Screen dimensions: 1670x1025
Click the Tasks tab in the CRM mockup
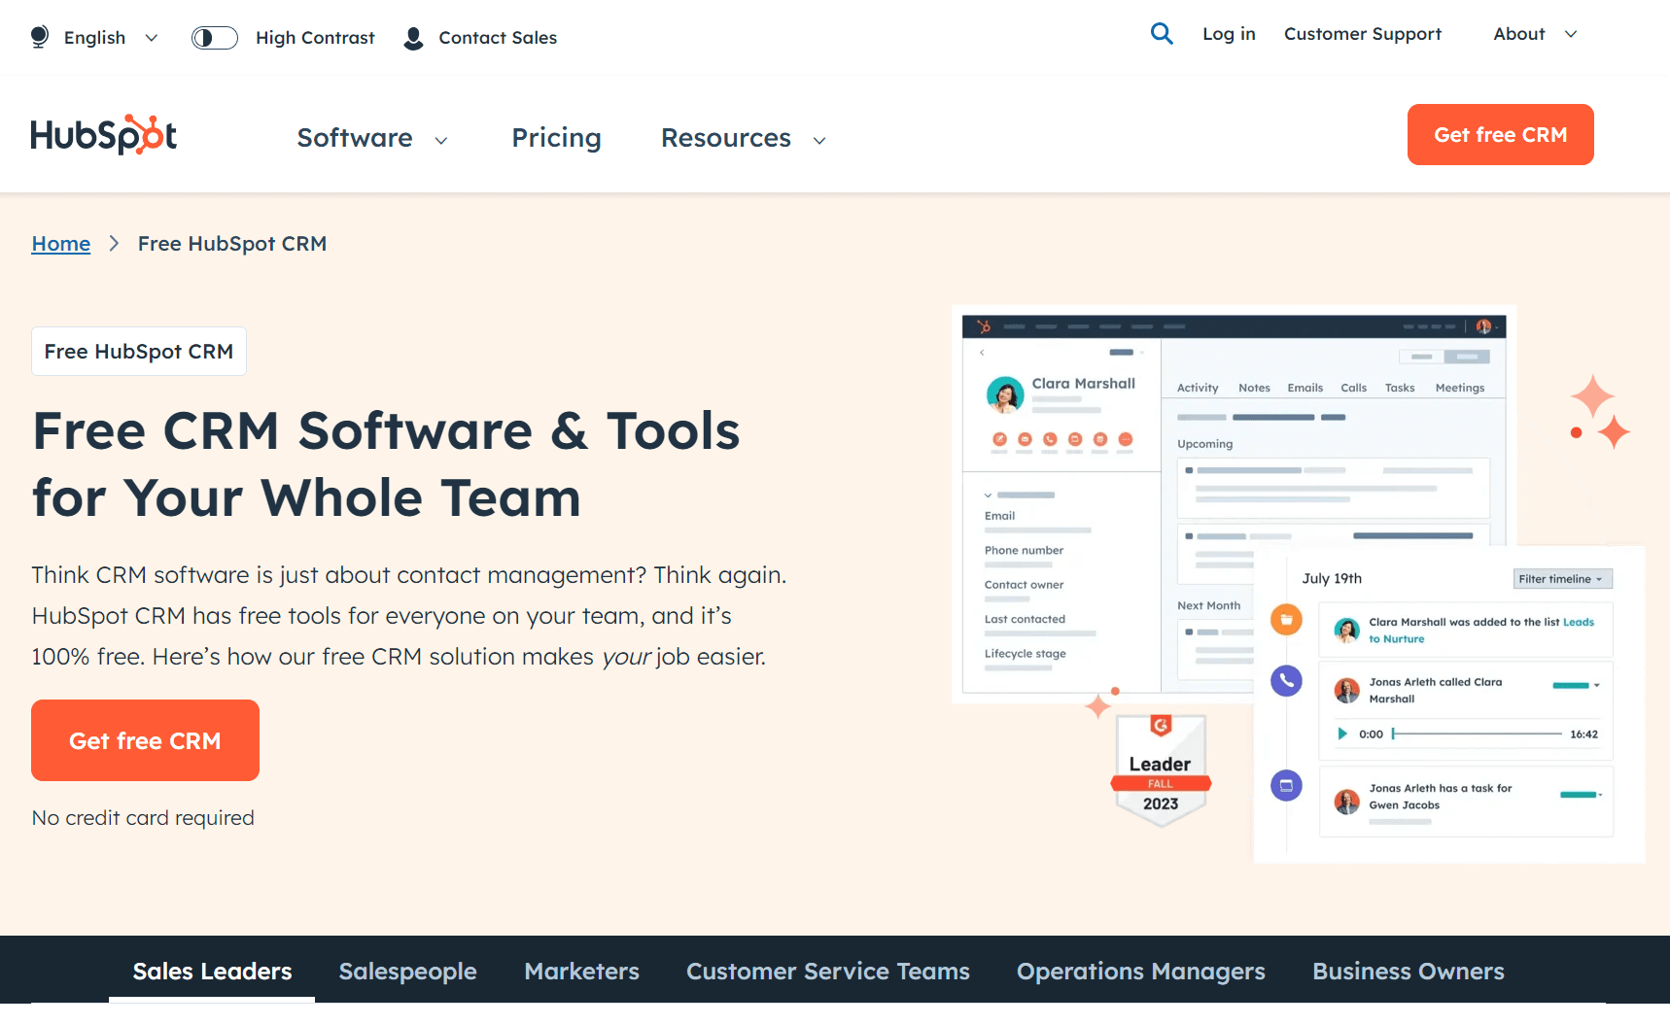click(x=1400, y=388)
